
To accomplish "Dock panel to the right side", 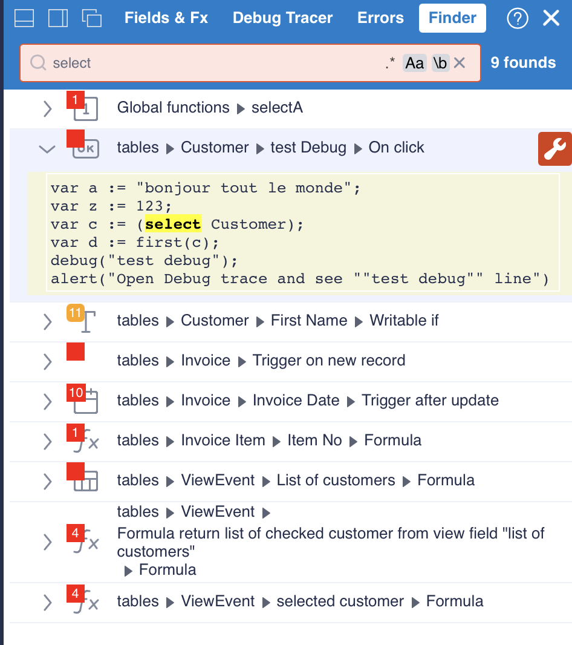I will (58, 18).
